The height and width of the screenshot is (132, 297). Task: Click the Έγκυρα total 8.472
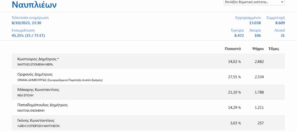click(239, 35)
